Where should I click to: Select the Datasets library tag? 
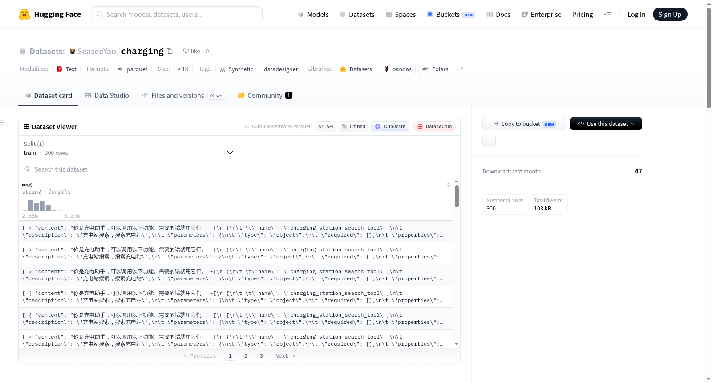[x=356, y=69]
